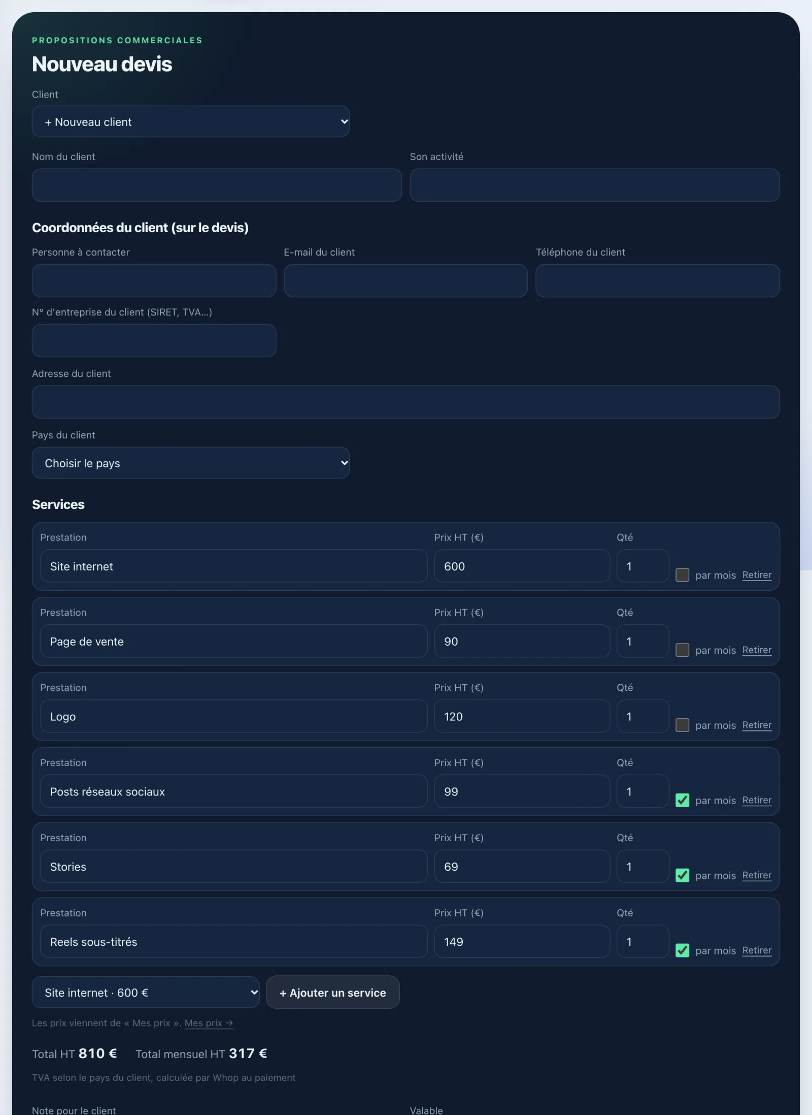Screen dimensions: 812x1115
Task: Uncheck par mois for Reels sous-titrés
Action: pos(683,951)
